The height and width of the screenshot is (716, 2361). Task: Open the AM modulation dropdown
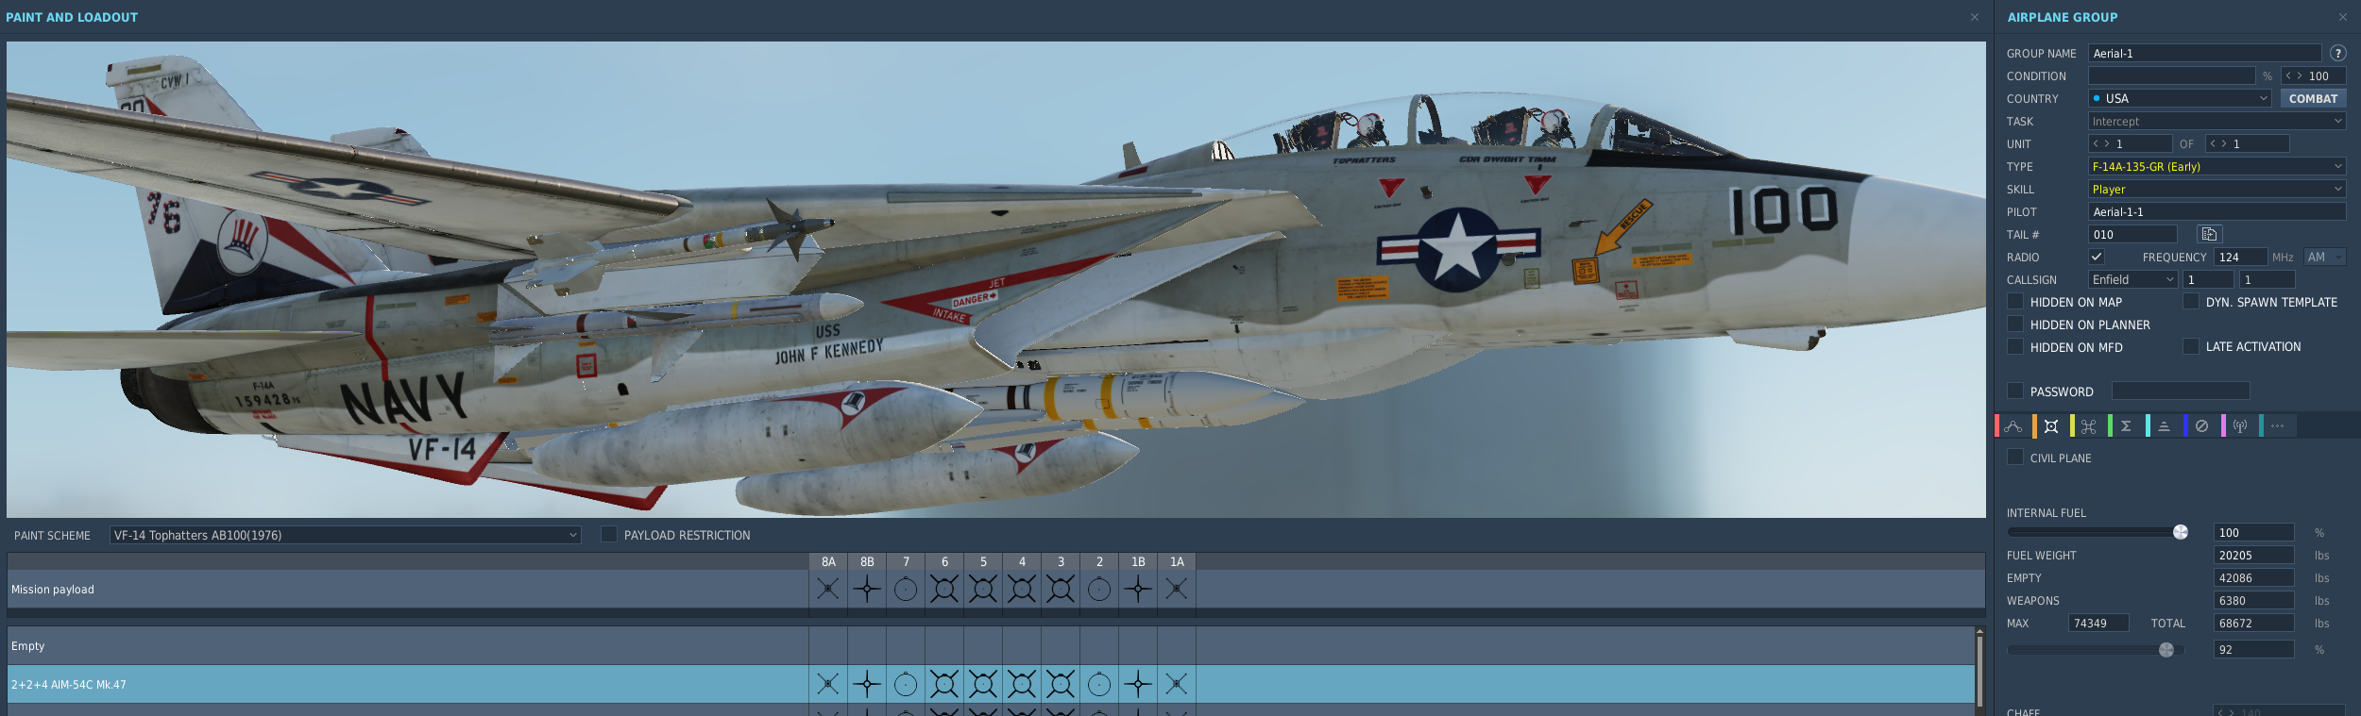[2325, 257]
